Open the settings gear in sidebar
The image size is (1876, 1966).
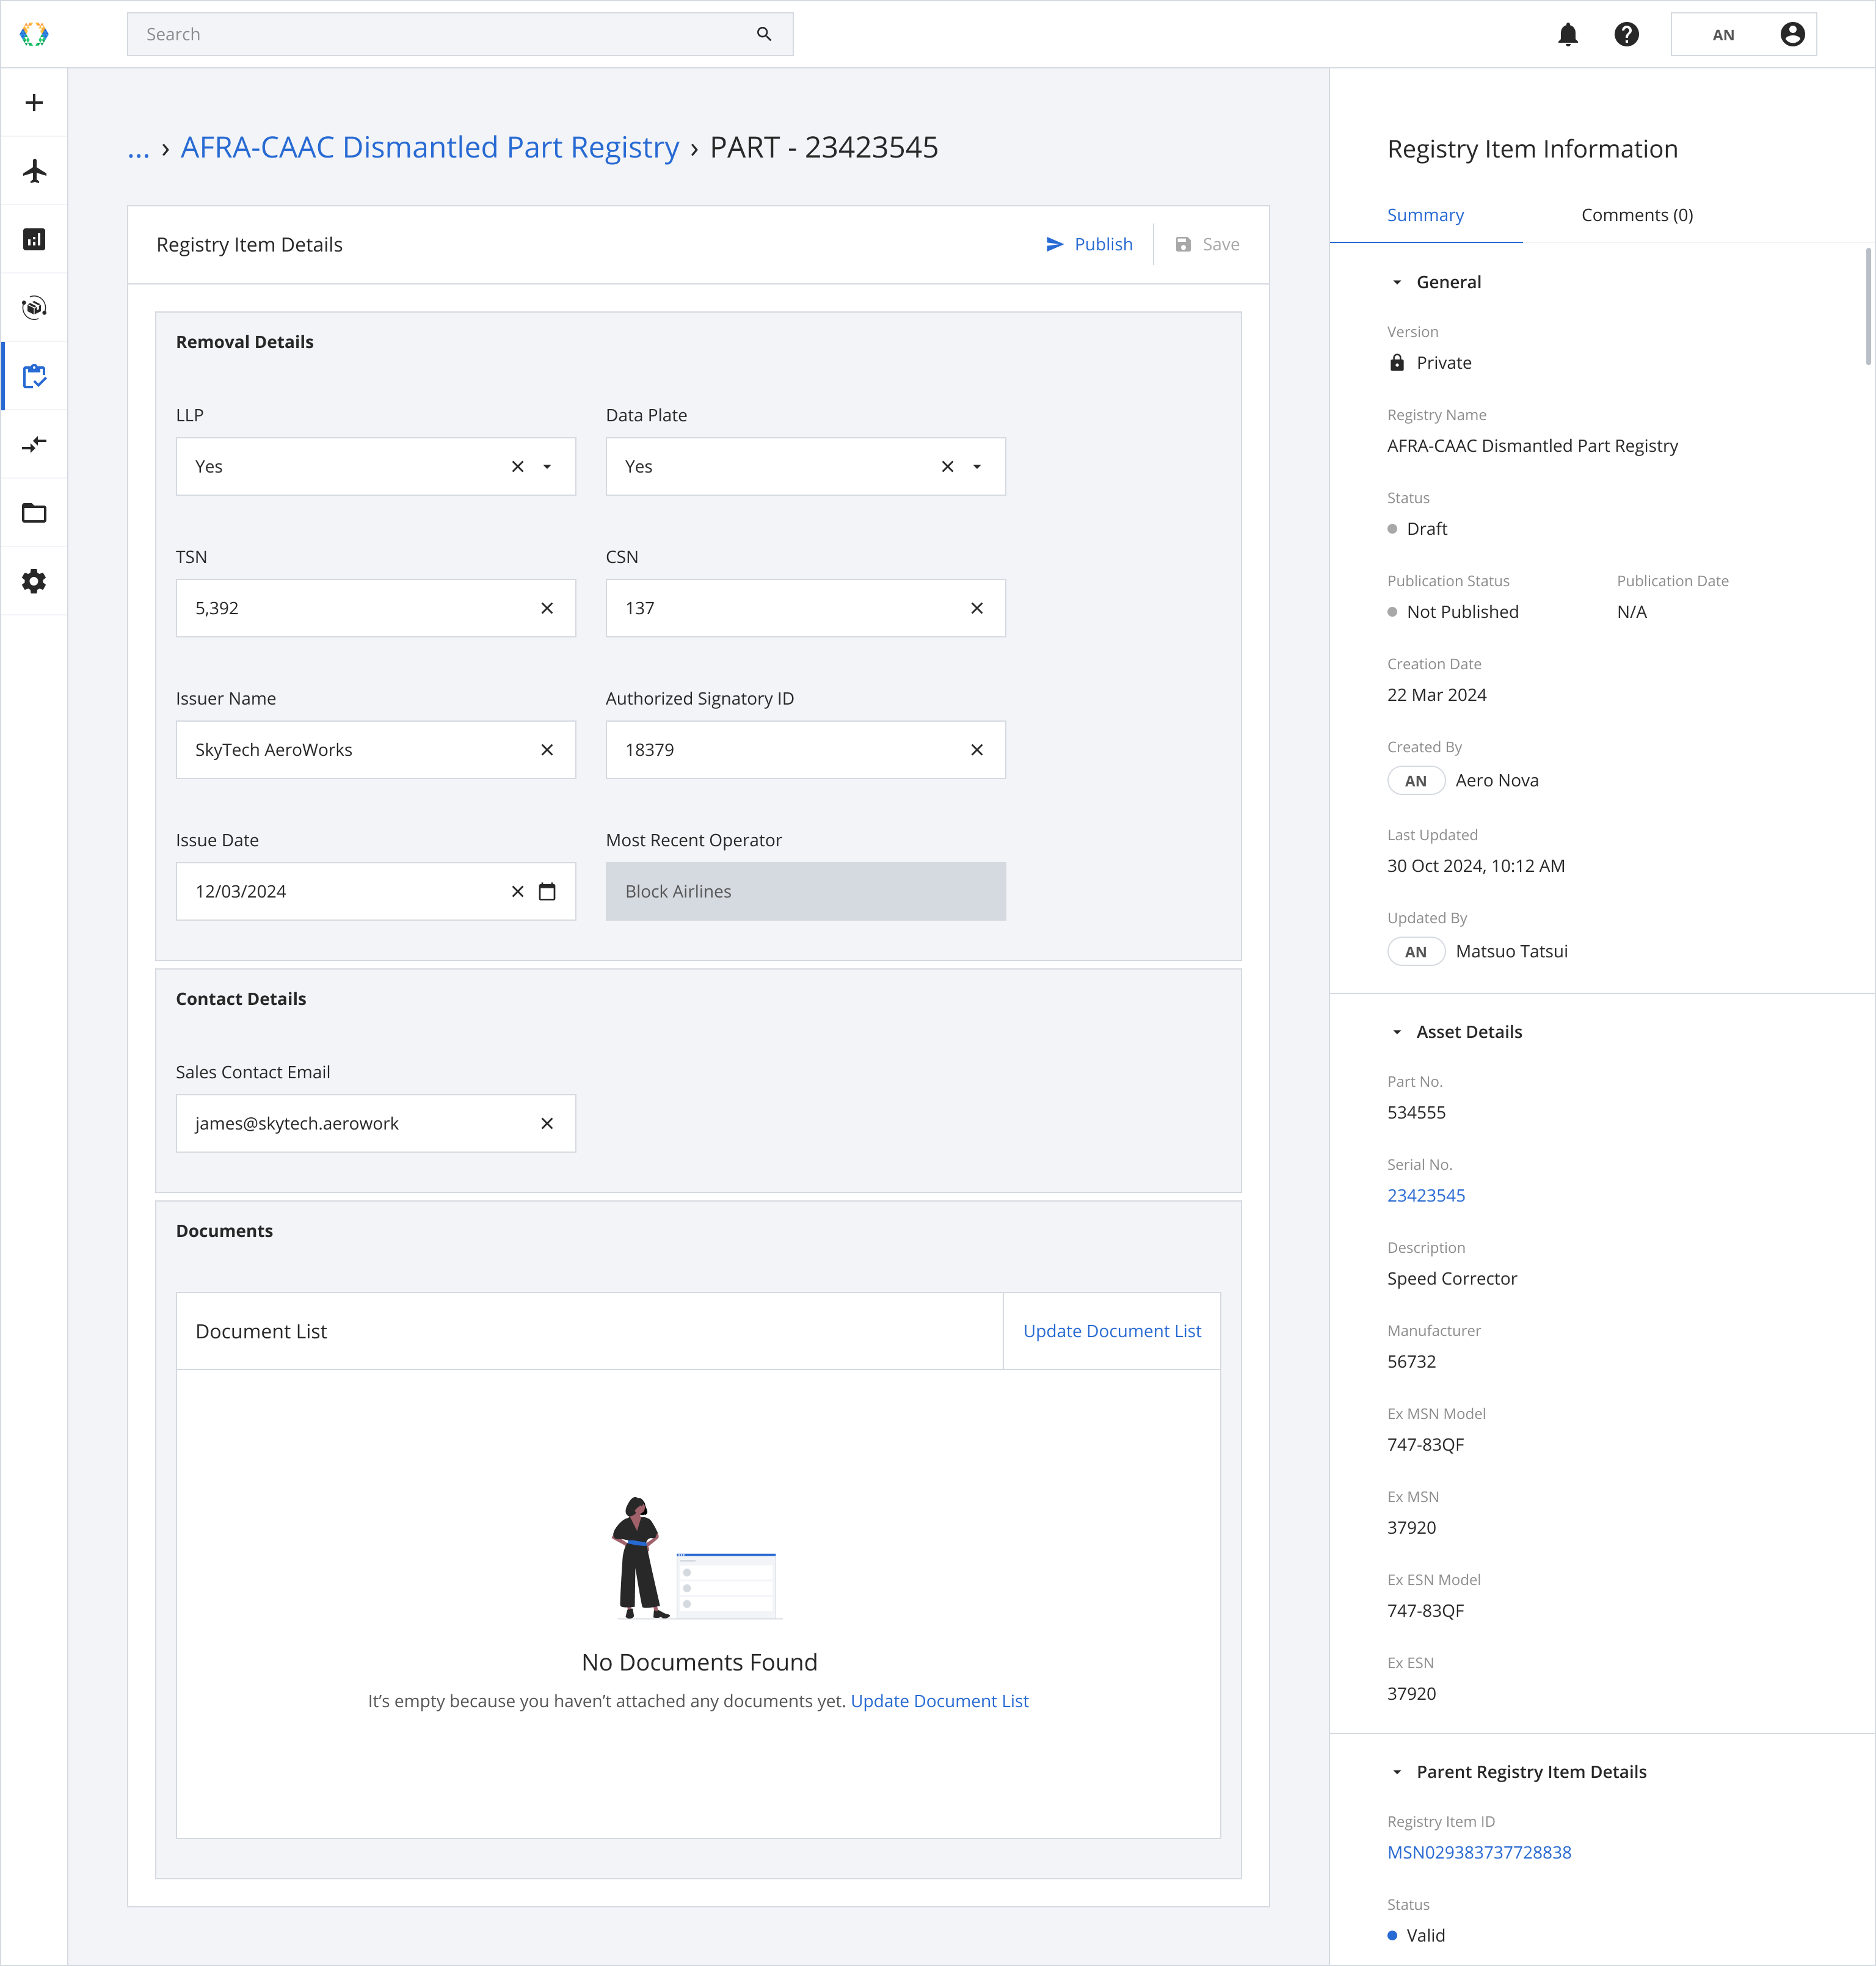click(x=34, y=581)
